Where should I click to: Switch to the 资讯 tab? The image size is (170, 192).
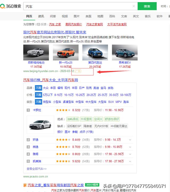click(x=41, y=16)
